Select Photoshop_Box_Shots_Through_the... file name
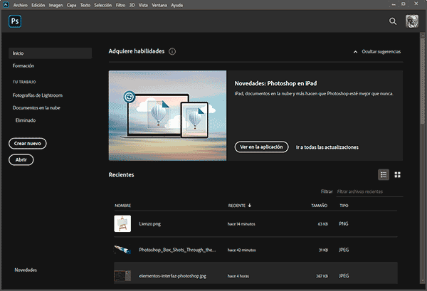 click(177, 250)
